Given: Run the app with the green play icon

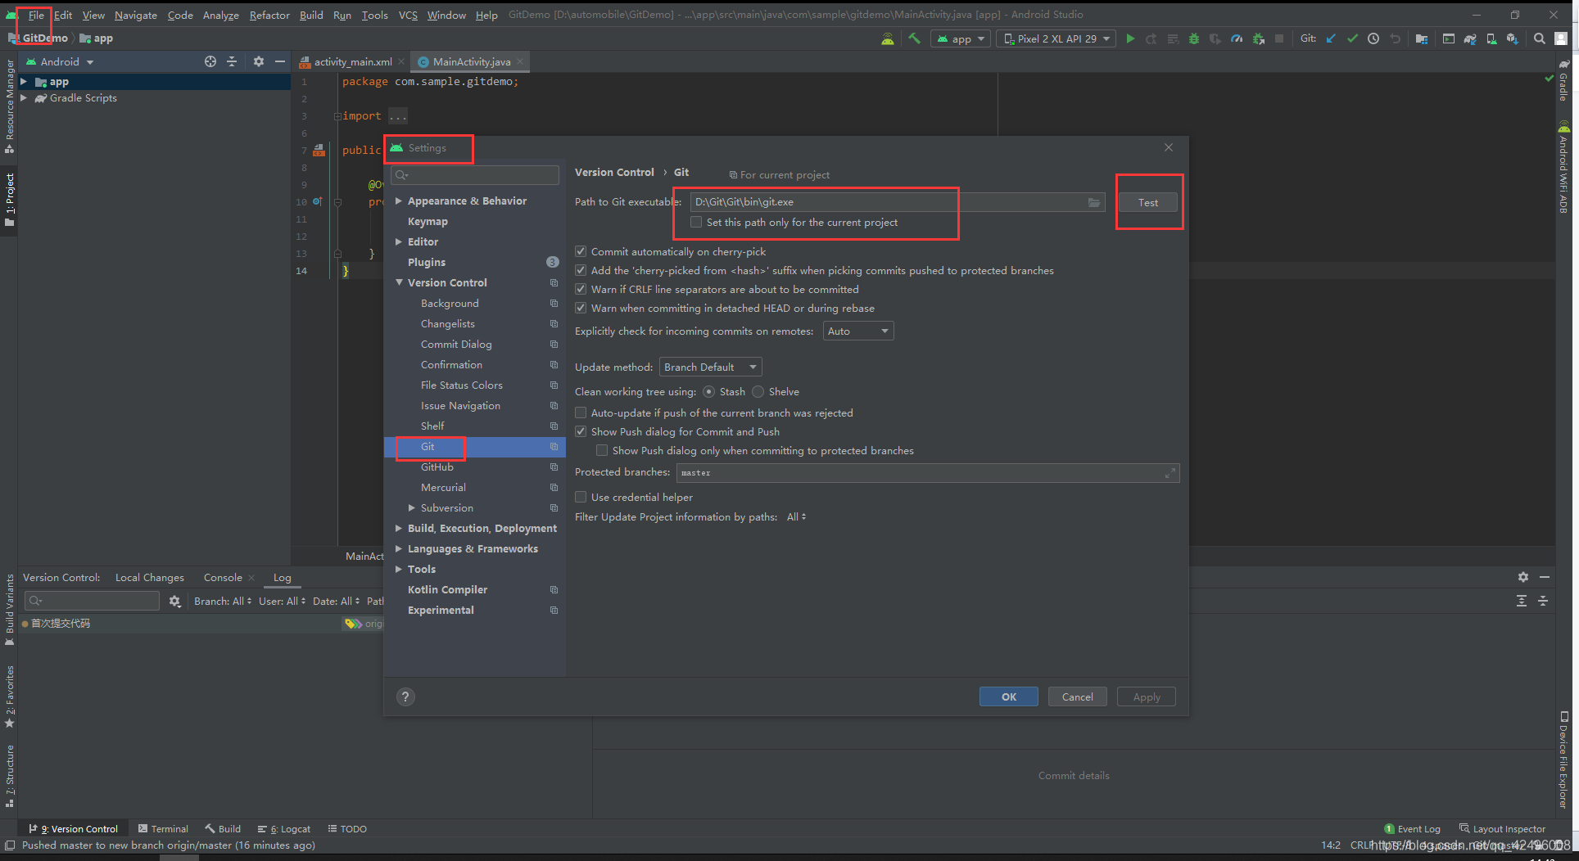Looking at the screenshot, I should [x=1130, y=38].
